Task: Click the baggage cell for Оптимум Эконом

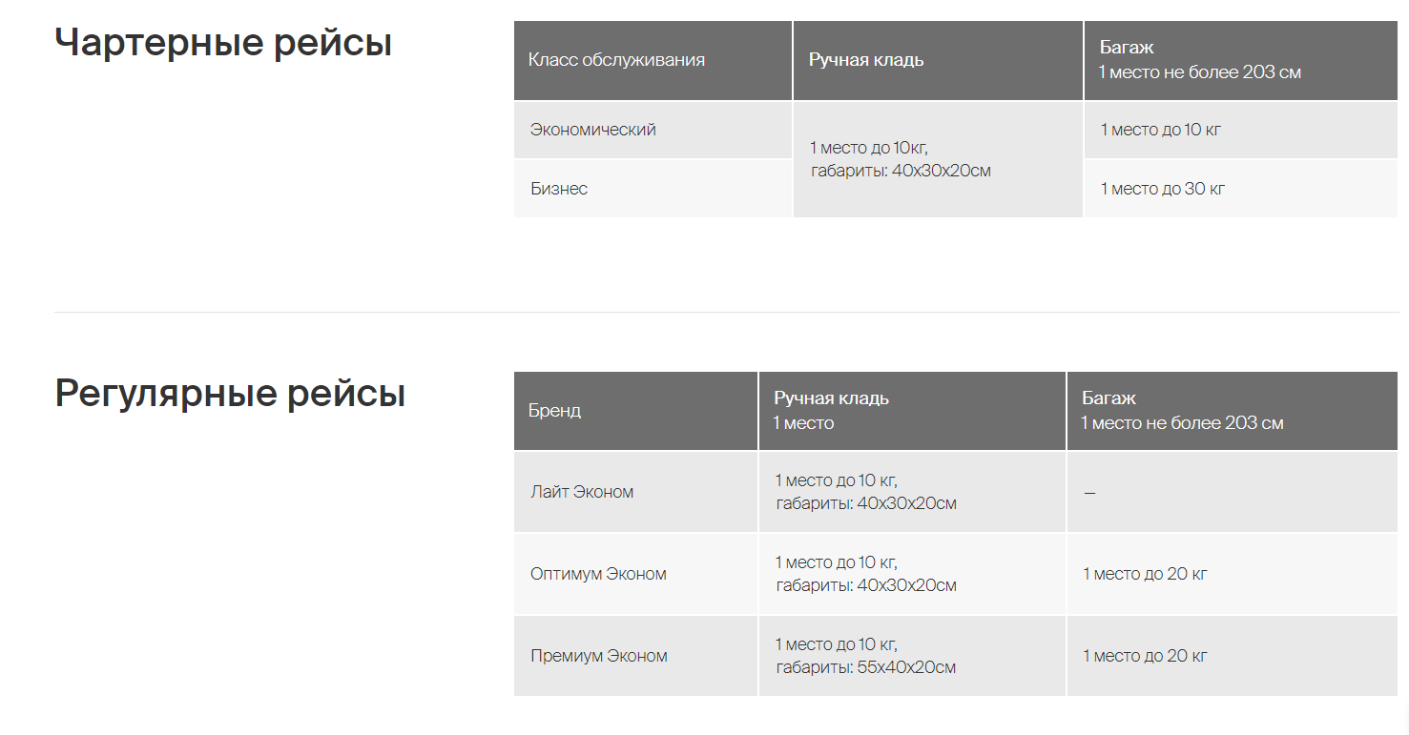Action: point(1145,574)
